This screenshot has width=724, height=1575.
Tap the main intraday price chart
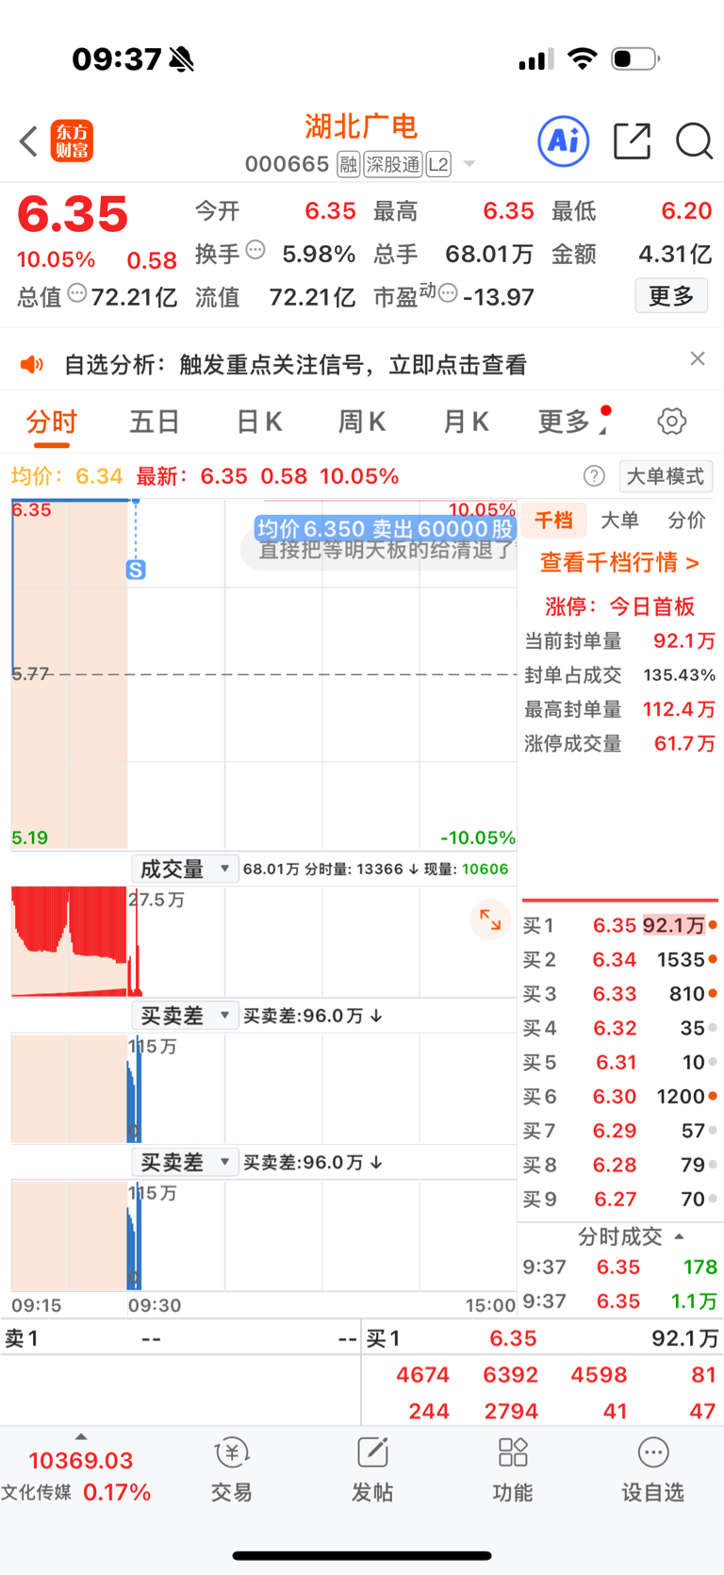coord(264,674)
